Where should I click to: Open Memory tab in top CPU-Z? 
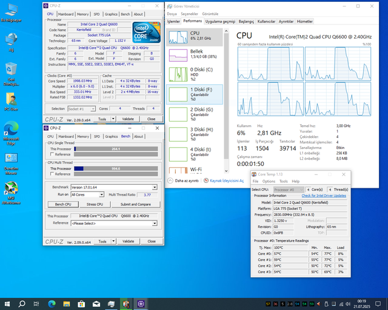click(x=82, y=14)
